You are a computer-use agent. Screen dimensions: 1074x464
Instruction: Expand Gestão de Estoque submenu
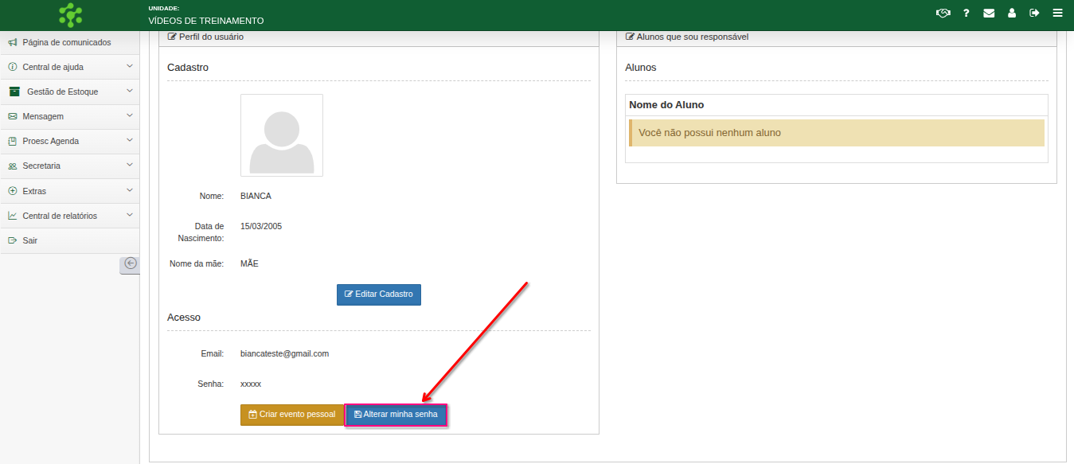point(70,92)
